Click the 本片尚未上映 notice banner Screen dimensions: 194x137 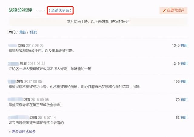[98, 22]
